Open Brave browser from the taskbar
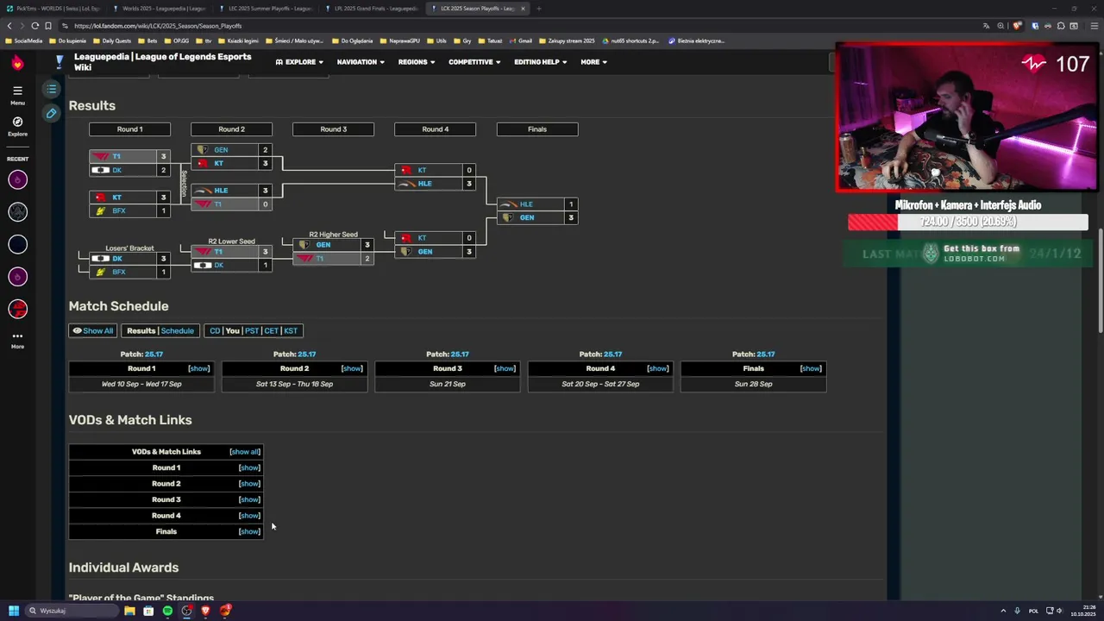This screenshot has height=621, width=1104. 205,611
